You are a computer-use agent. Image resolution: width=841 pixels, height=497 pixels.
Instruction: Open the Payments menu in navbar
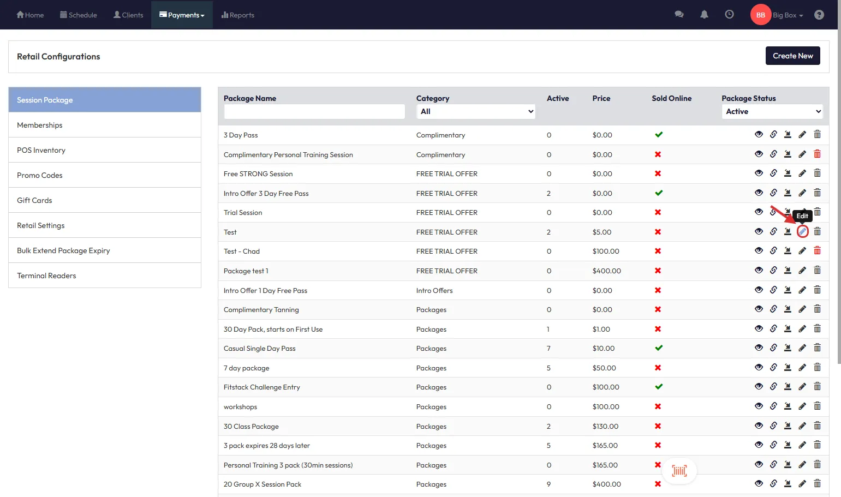(182, 15)
